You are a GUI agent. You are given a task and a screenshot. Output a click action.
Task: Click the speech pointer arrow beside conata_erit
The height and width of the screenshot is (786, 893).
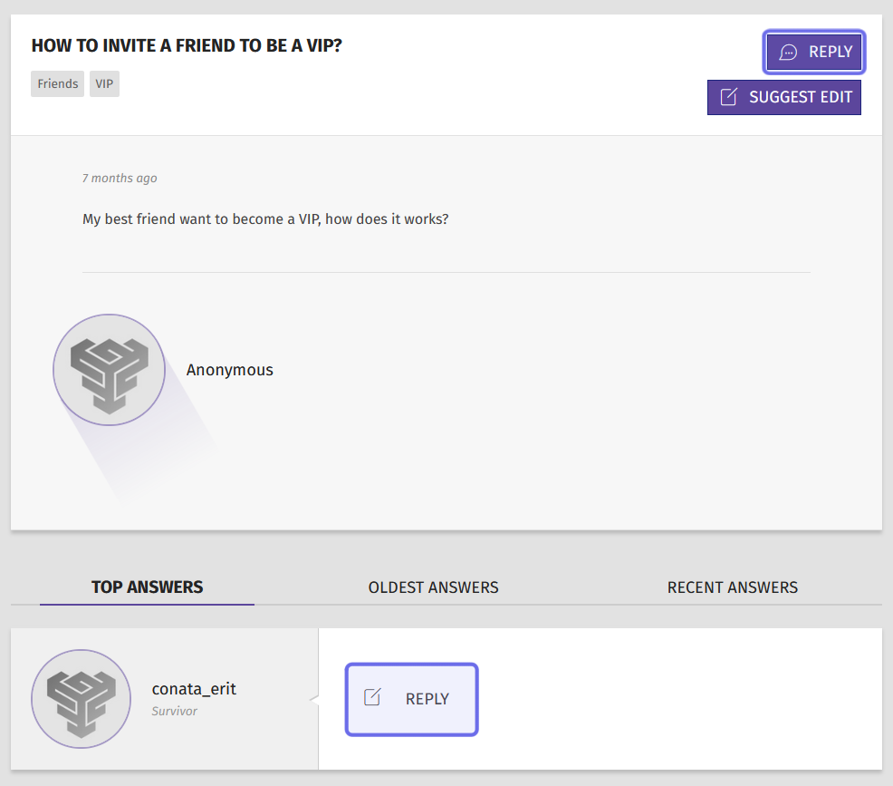tap(313, 699)
